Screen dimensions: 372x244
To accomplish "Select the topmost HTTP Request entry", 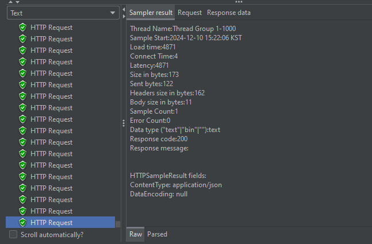I will point(51,28).
